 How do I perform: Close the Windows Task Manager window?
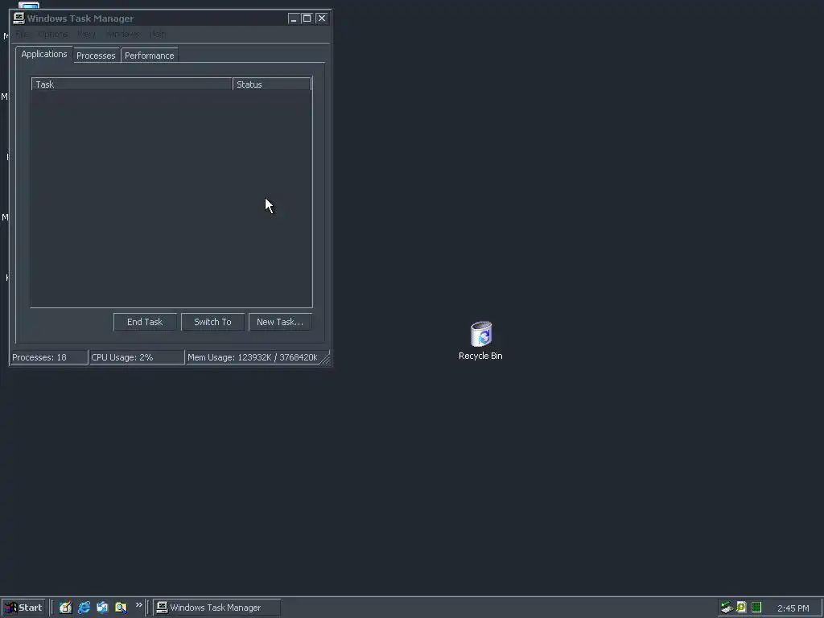click(322, 19)
